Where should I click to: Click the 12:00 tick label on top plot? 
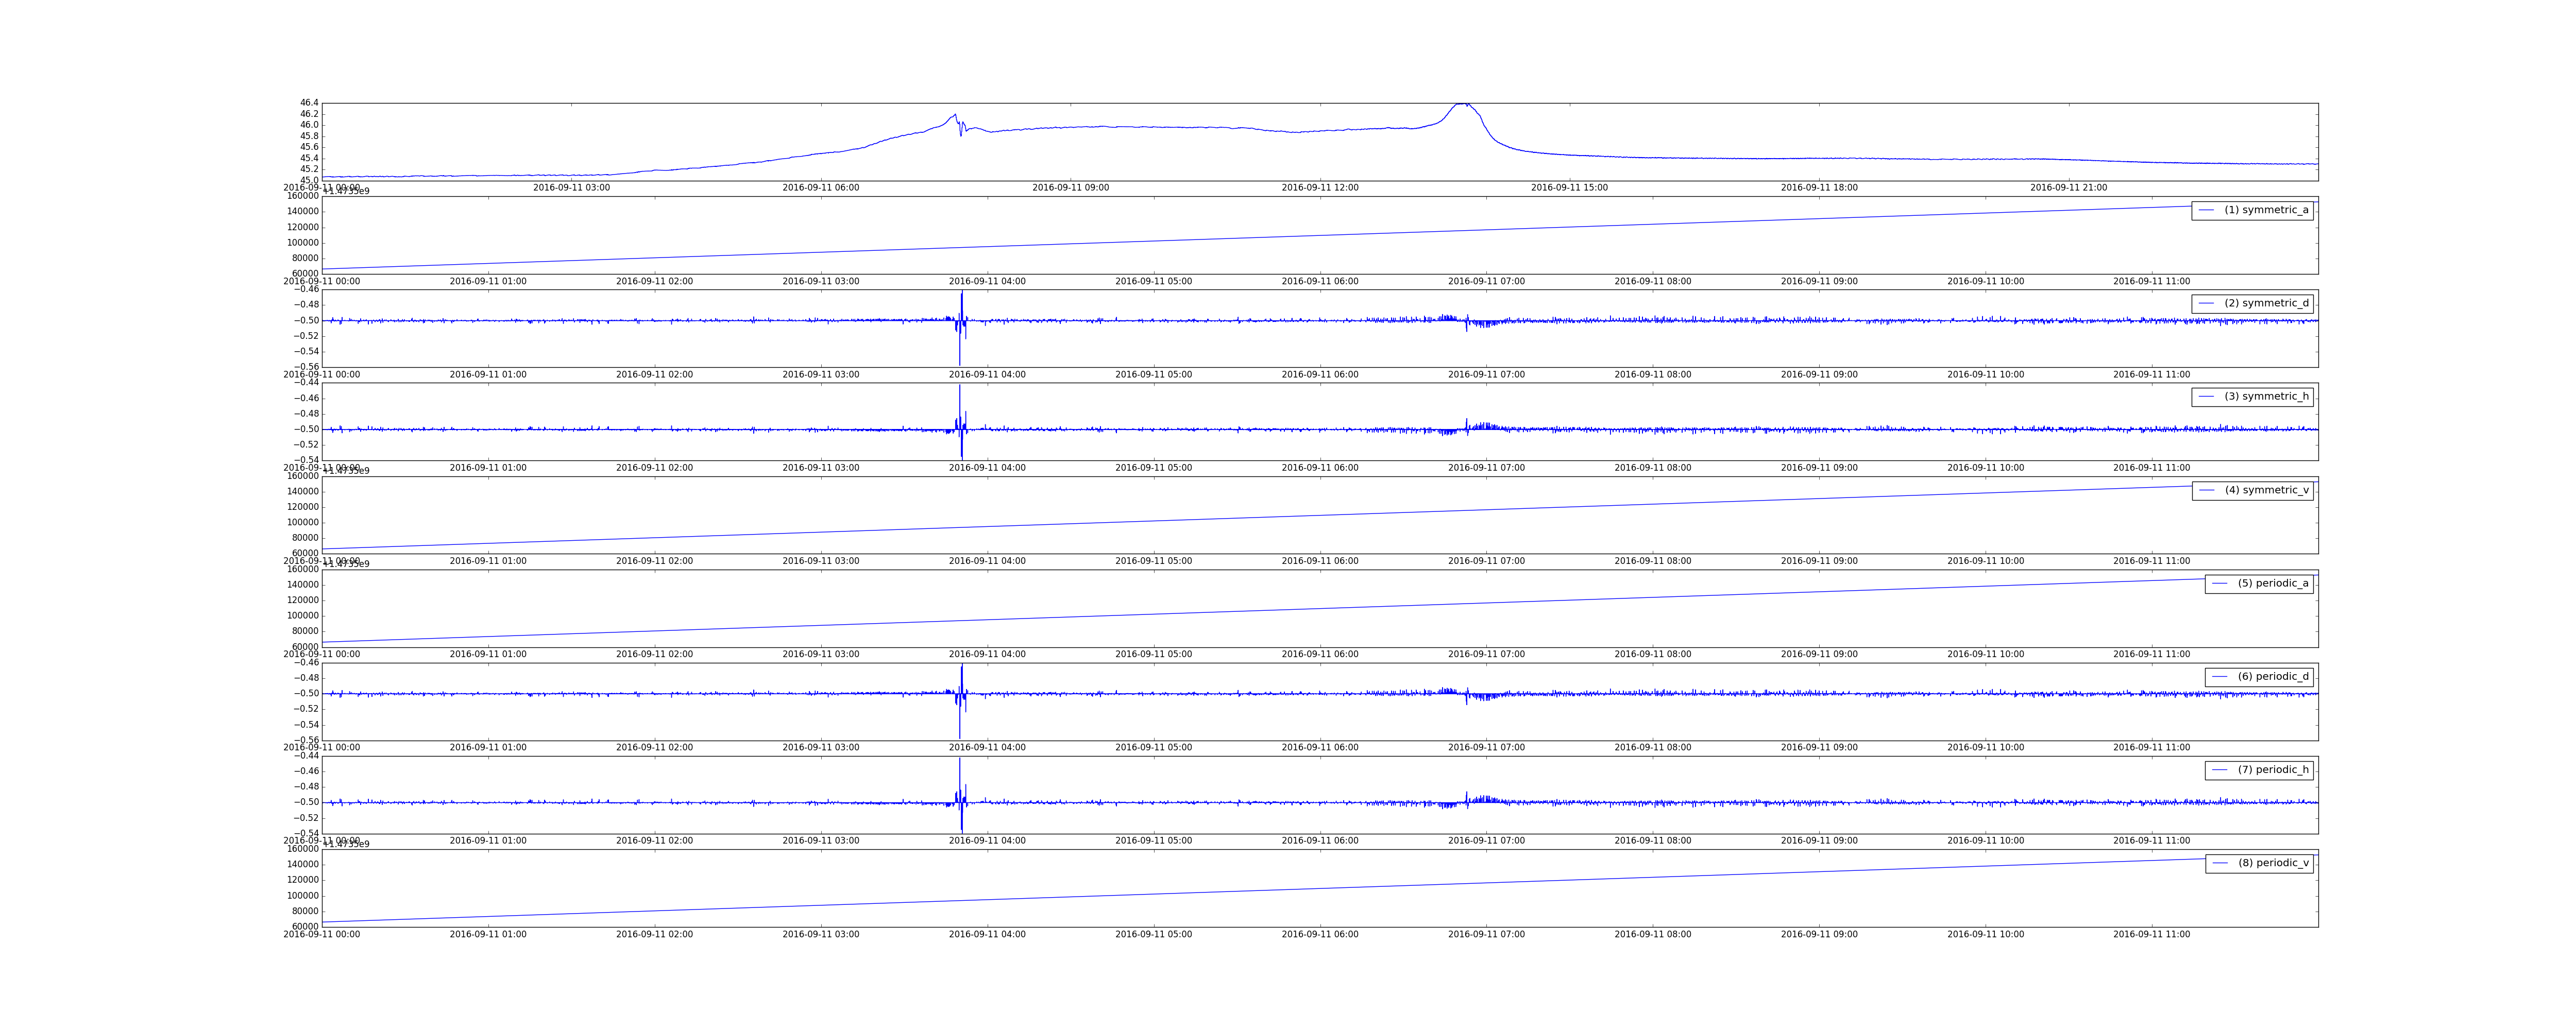[x=1320, y=188]
